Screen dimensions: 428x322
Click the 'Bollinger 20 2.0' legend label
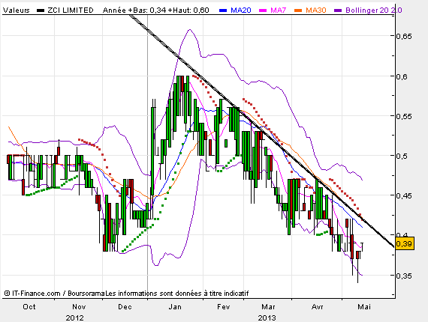(x=374, y=10)
